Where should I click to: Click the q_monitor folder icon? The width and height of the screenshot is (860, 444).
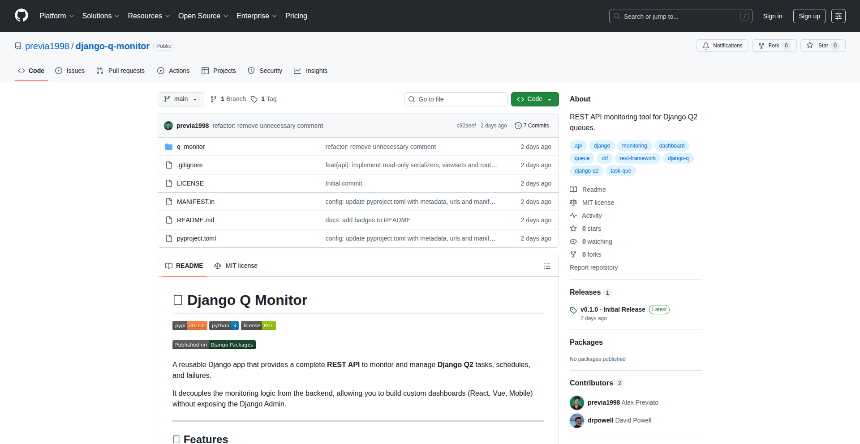(x=169, y=147)
